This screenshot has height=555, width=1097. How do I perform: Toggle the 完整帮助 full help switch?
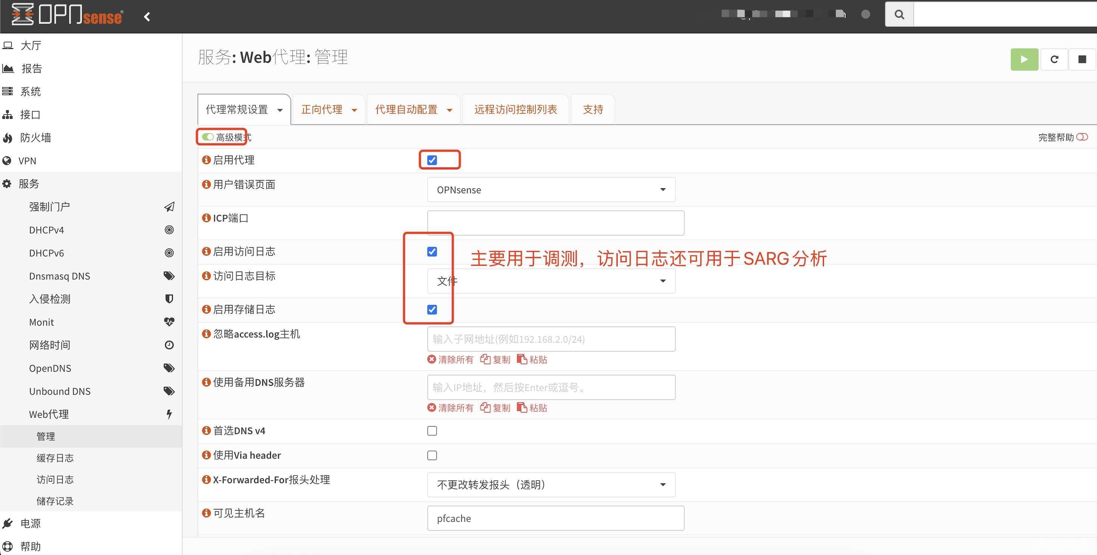[x=1082, y=137]
